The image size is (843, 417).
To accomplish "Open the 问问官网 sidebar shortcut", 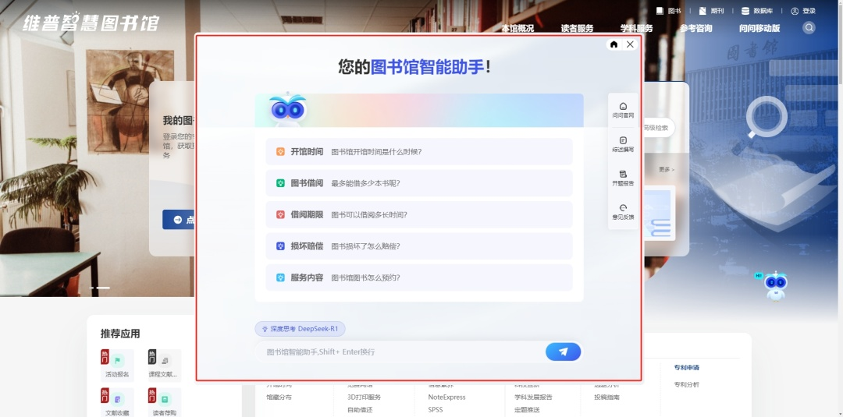I will [623, 110].
